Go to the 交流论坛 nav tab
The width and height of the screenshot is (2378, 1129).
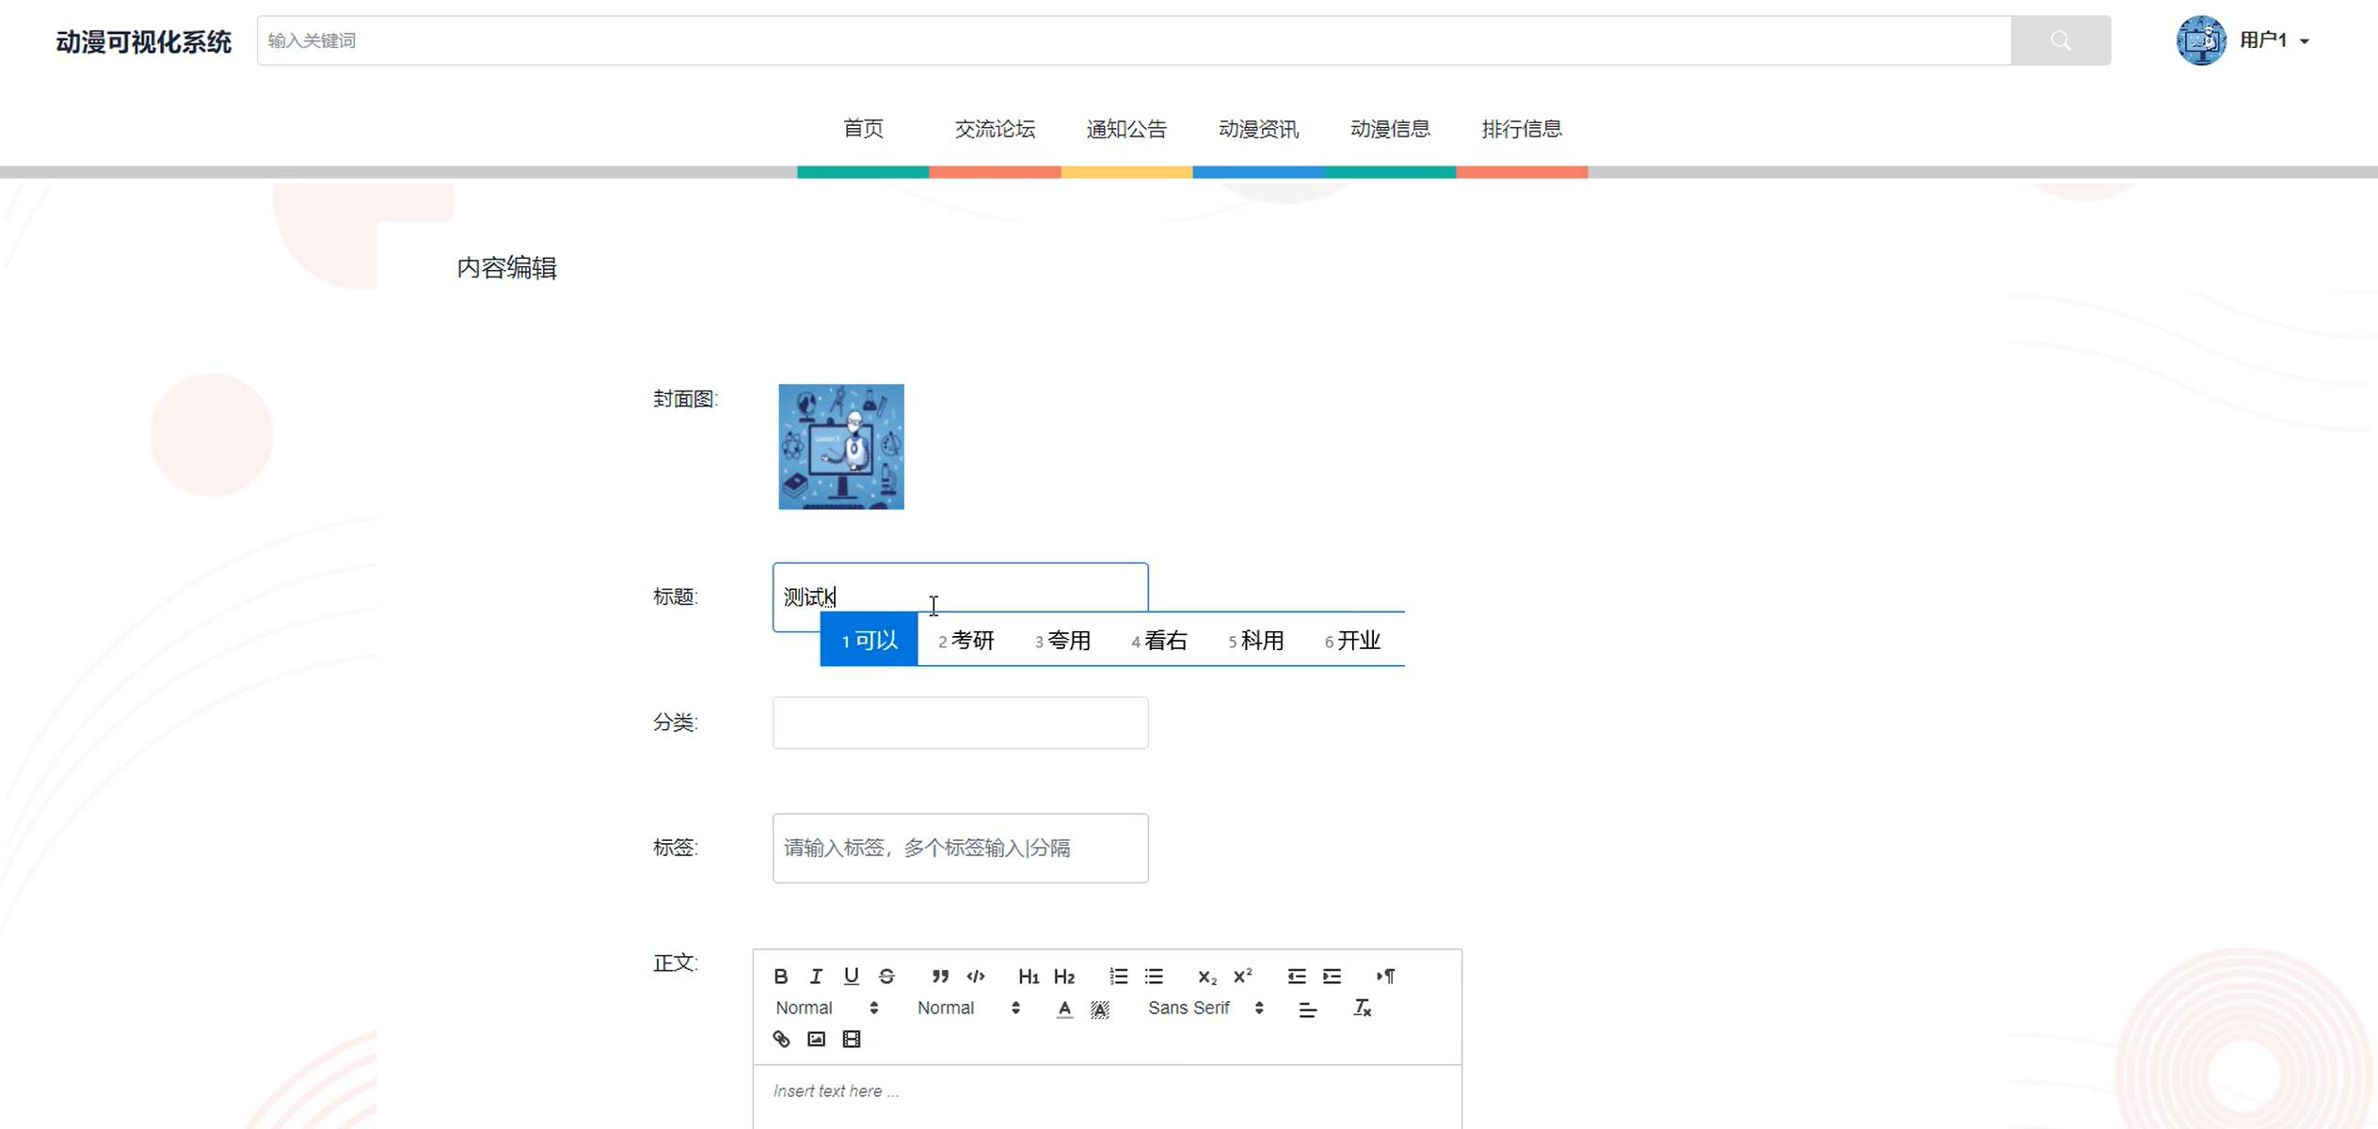(995, 129)
